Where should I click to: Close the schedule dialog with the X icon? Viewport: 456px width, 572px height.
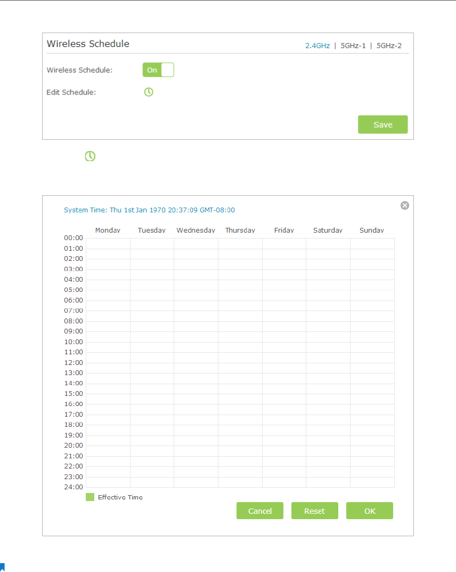coord(405,205)
